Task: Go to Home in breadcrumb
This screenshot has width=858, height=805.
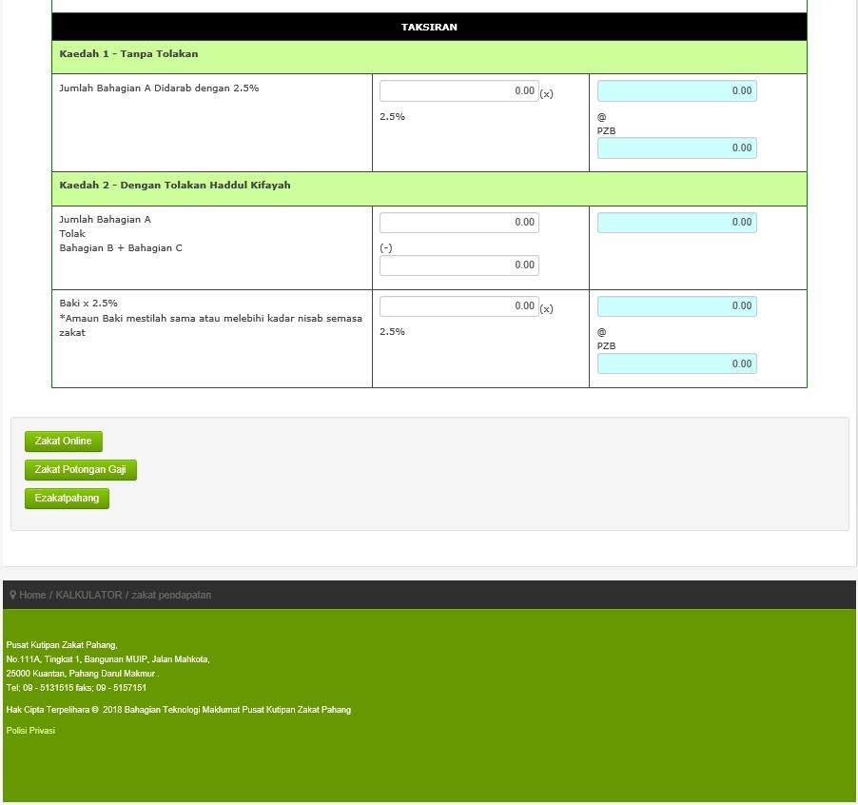Action: point(32,595)
